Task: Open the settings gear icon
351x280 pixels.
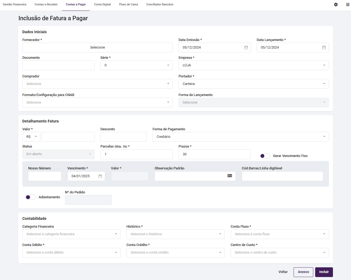Action: (336, 5)
